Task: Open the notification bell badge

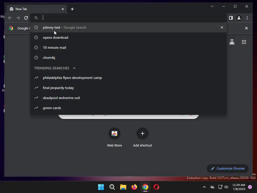Action: [x=250, y=187]
